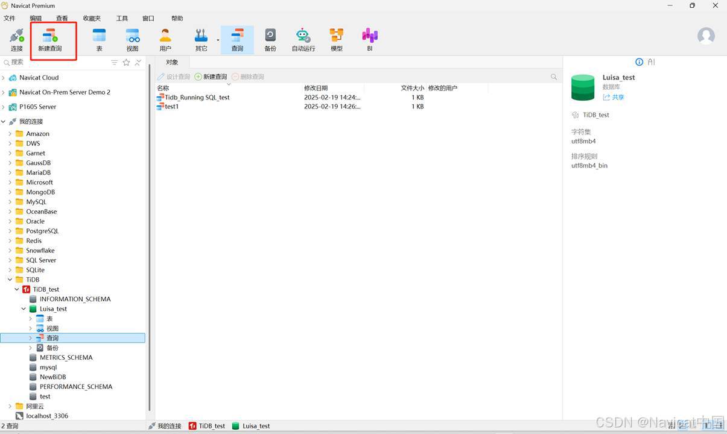This screenshot has height=434, width=727.
Task: Click the Tidb_Running SQL_test query file icon
Action: point(160,97)
